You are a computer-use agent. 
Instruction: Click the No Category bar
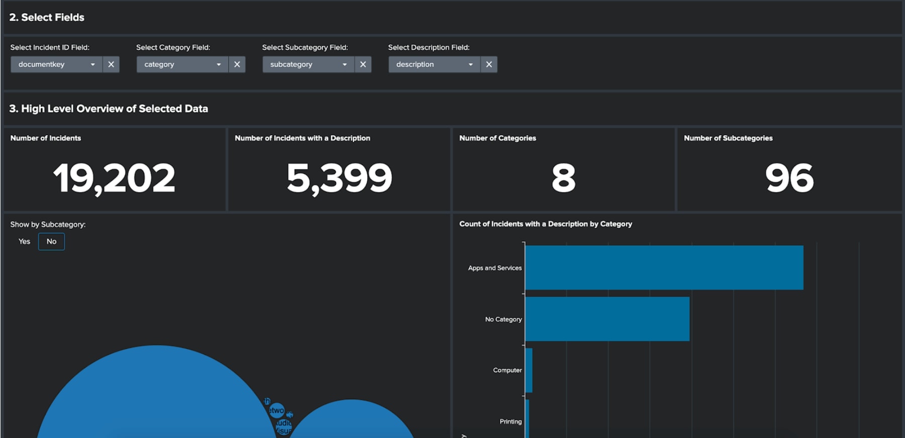pyautogui.click(x=607, y=319)
